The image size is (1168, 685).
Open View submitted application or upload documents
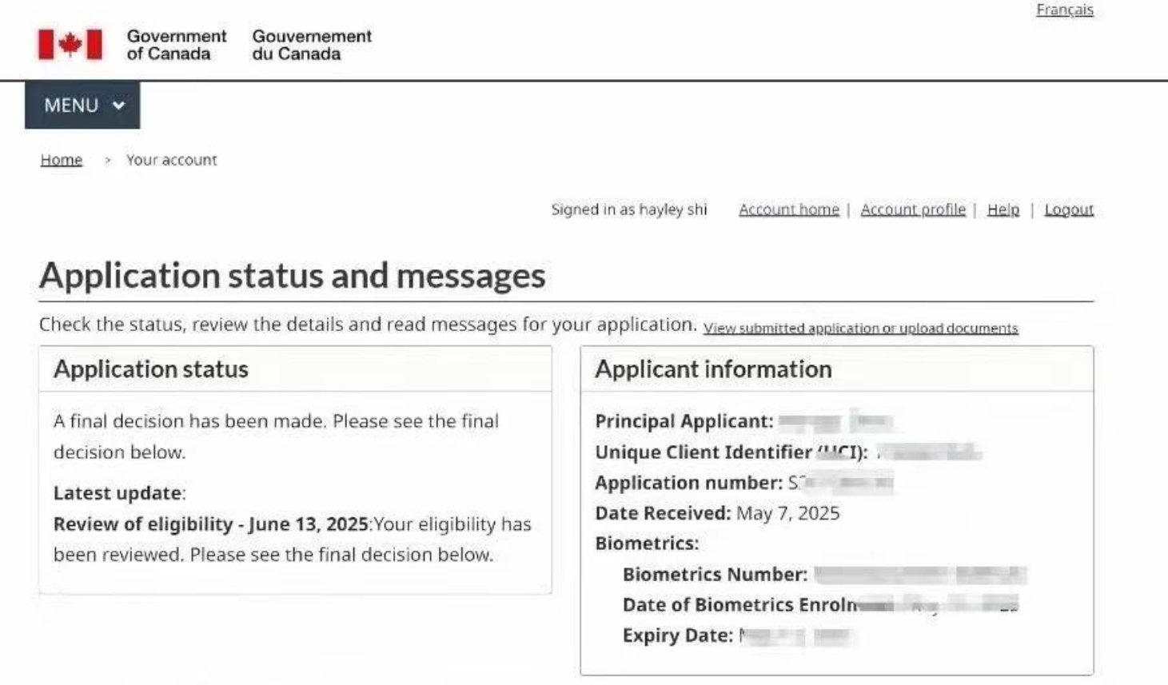[x=861, y=329]
